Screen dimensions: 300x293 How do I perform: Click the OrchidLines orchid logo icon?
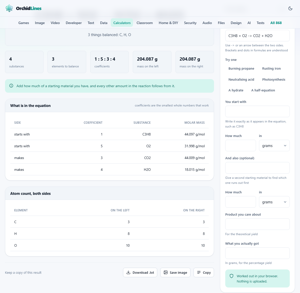point(9,8)
